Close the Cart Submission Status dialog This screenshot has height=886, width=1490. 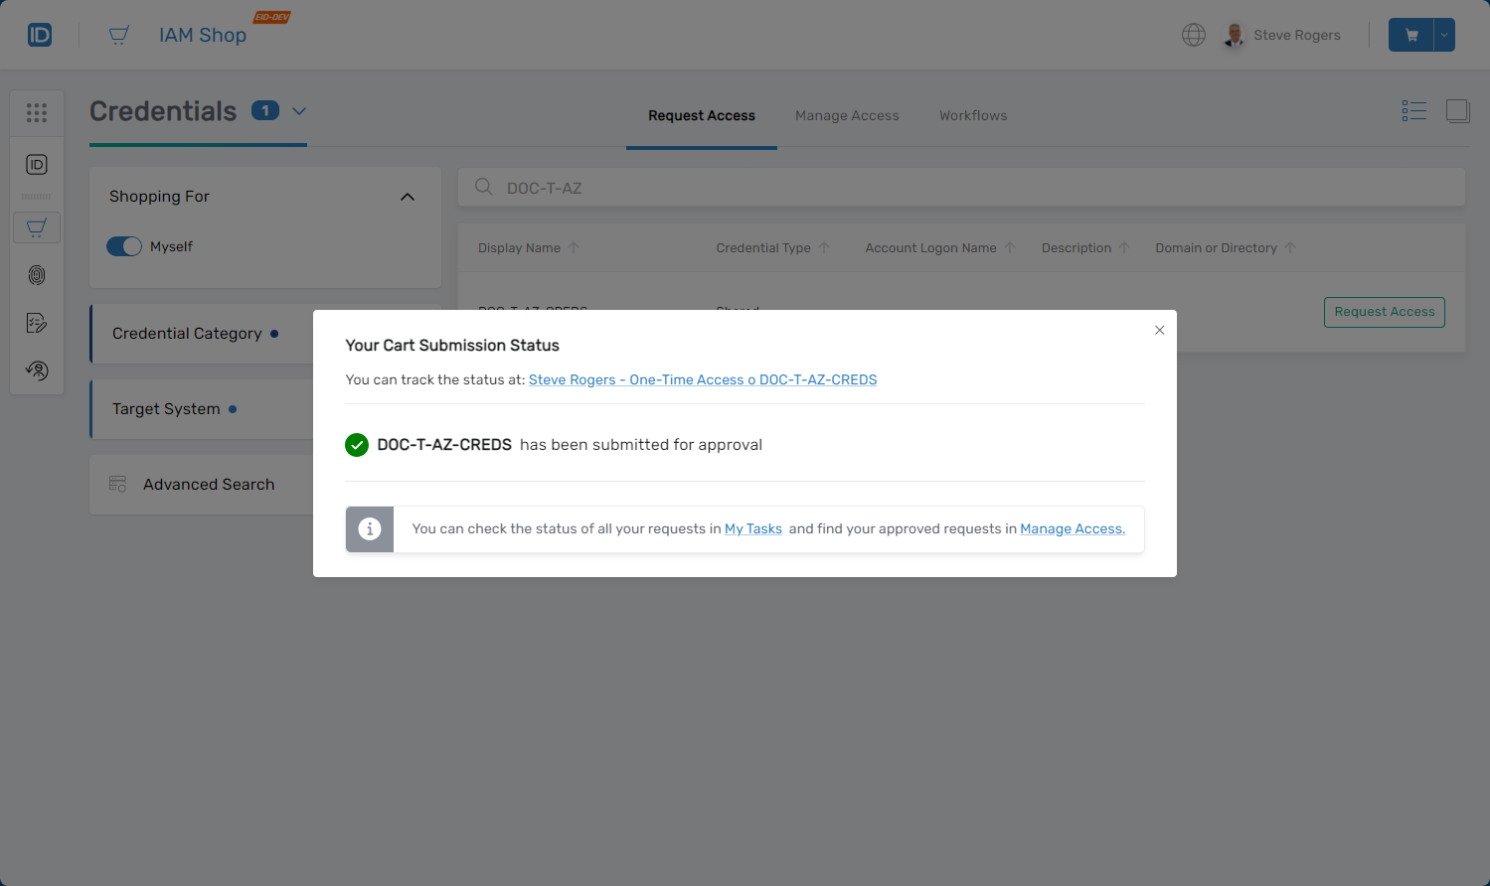click(x=1159, y=331)
